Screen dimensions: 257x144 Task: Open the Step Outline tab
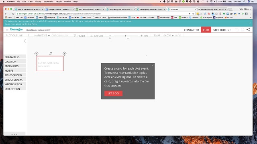[x=222, y=30]
